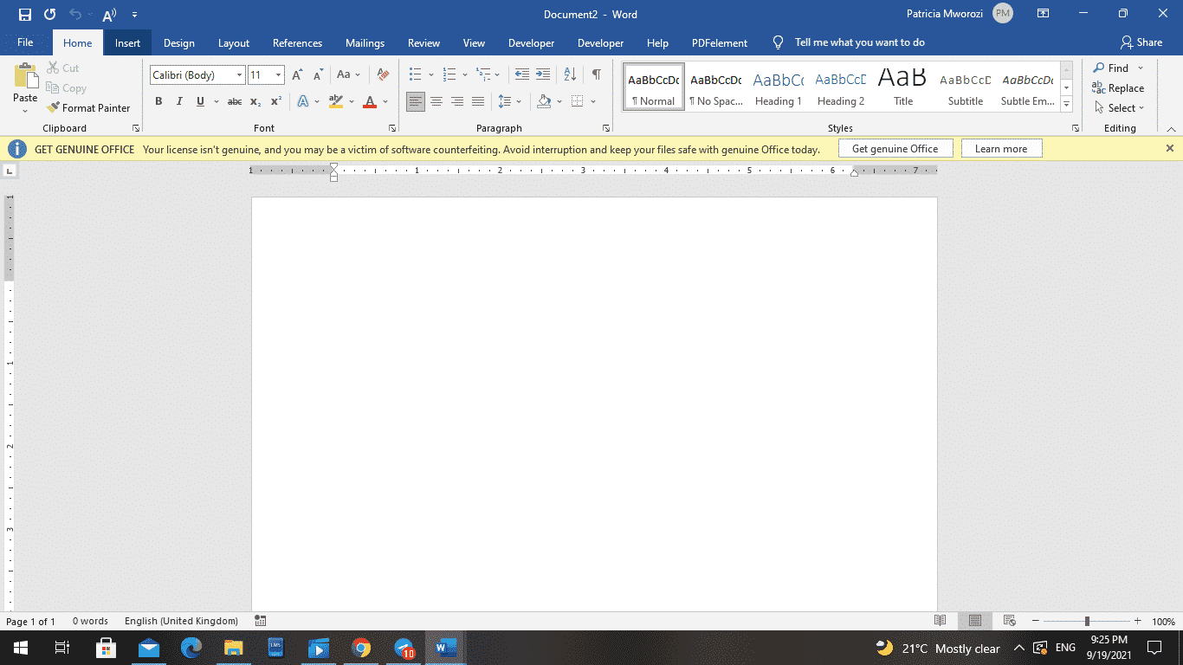
Task: Click the Redo/Repeat icon in title bar
Action: coord(50,15)
